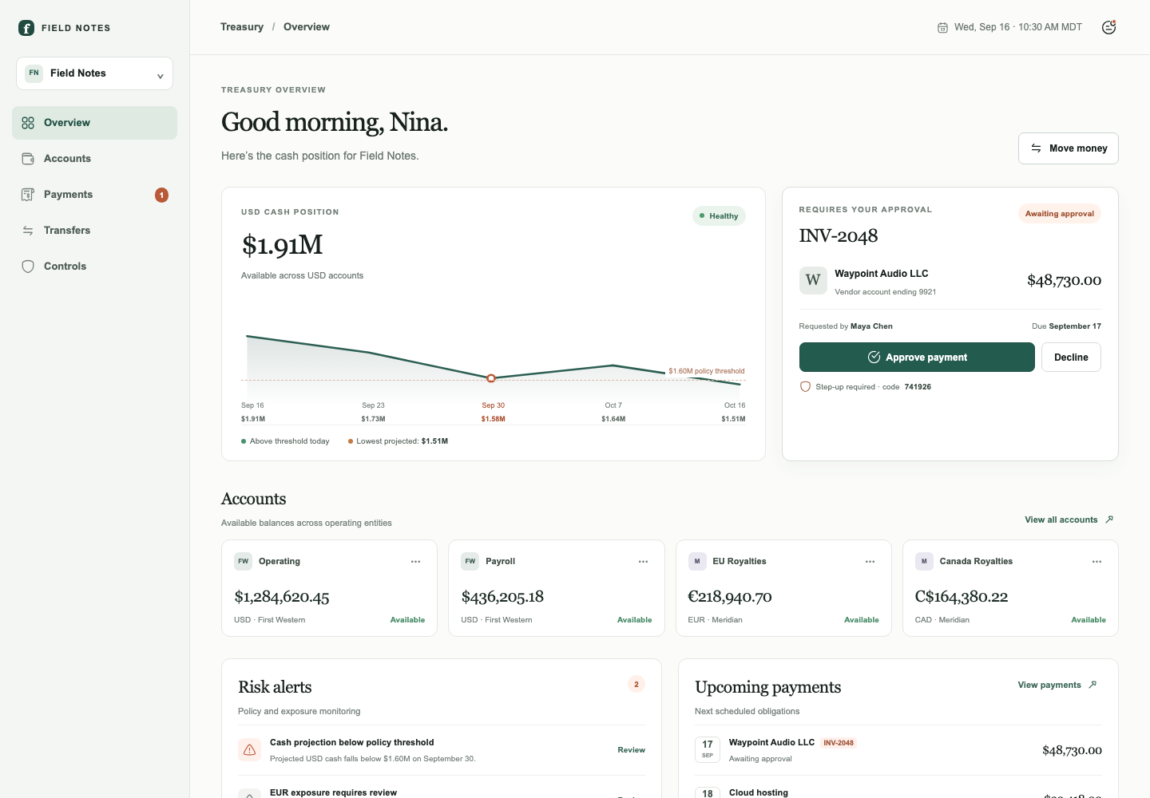Click the warning triangle icon for cash projection alert
The width and height of the screenshot is (1150, 798).
249,750
